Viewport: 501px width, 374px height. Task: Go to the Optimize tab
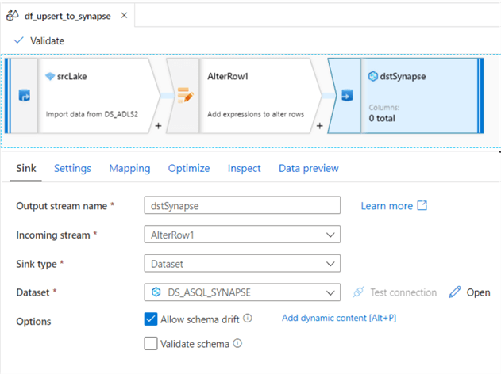point(189,168)
